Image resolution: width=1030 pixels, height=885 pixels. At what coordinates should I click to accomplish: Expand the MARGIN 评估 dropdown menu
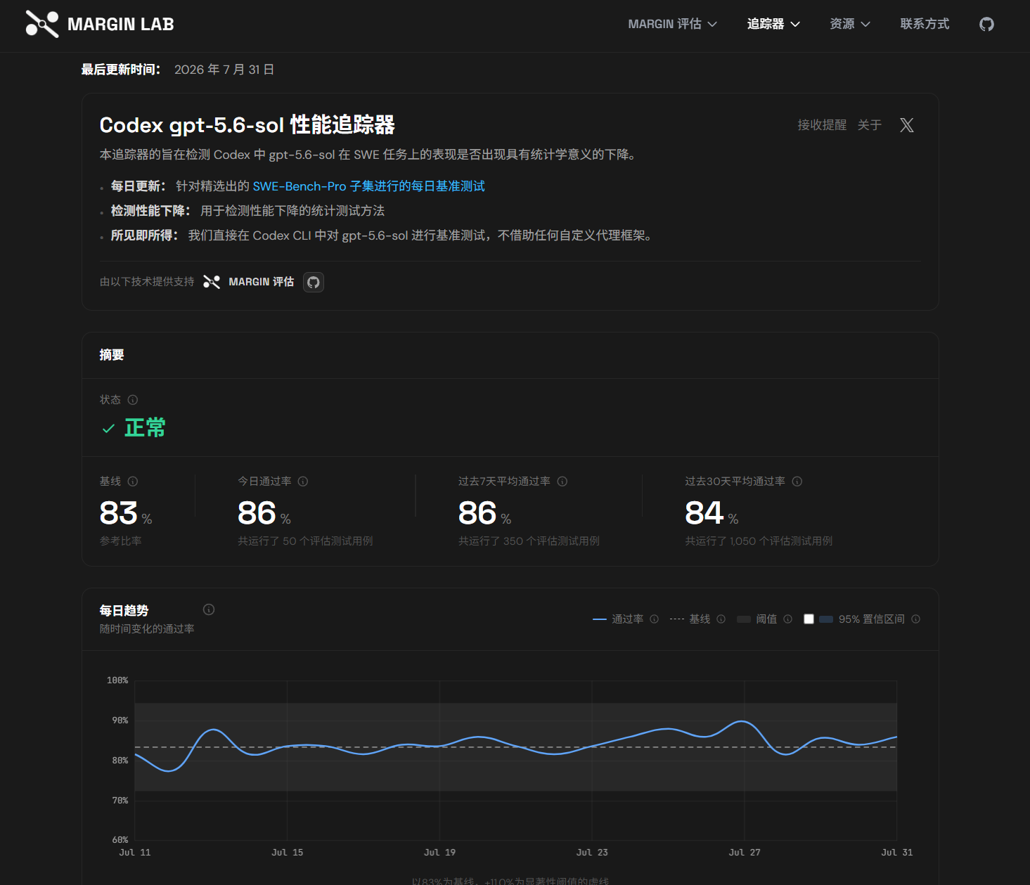tap(673, 24)
